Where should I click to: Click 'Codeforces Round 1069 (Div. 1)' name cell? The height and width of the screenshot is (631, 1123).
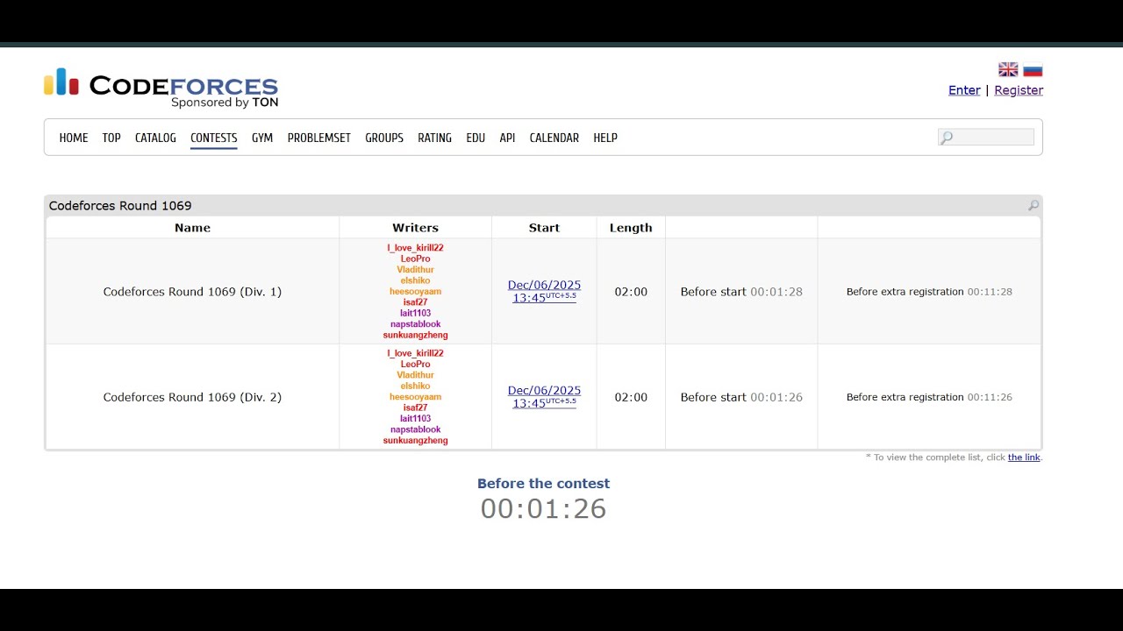(192, 292)
